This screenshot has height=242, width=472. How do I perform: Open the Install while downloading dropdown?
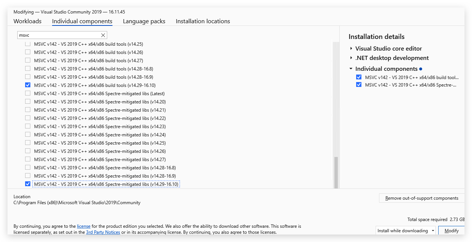(406, 231)
